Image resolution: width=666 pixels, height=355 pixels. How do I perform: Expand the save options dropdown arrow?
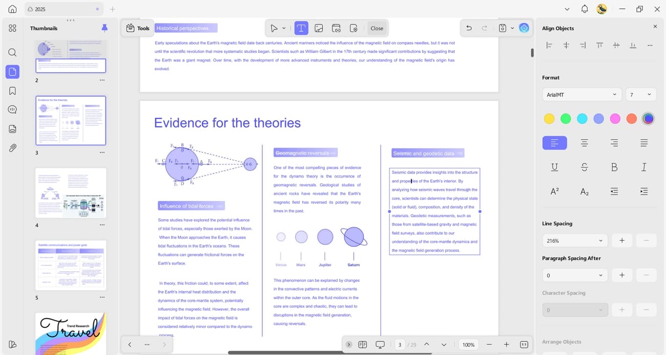(x=512, y=28)
